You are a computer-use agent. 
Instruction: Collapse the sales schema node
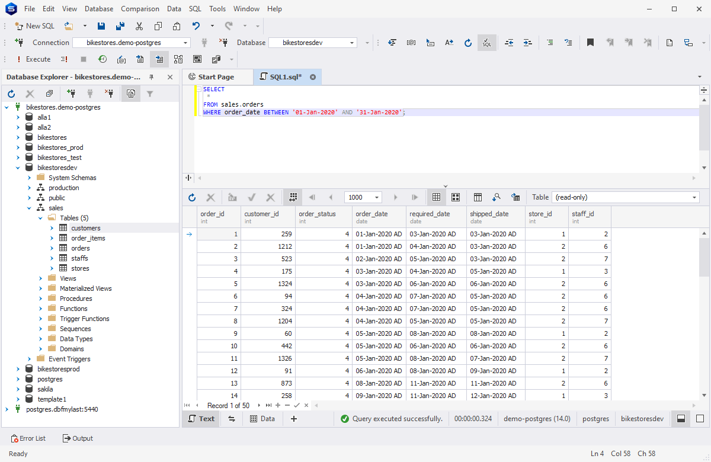28,207
